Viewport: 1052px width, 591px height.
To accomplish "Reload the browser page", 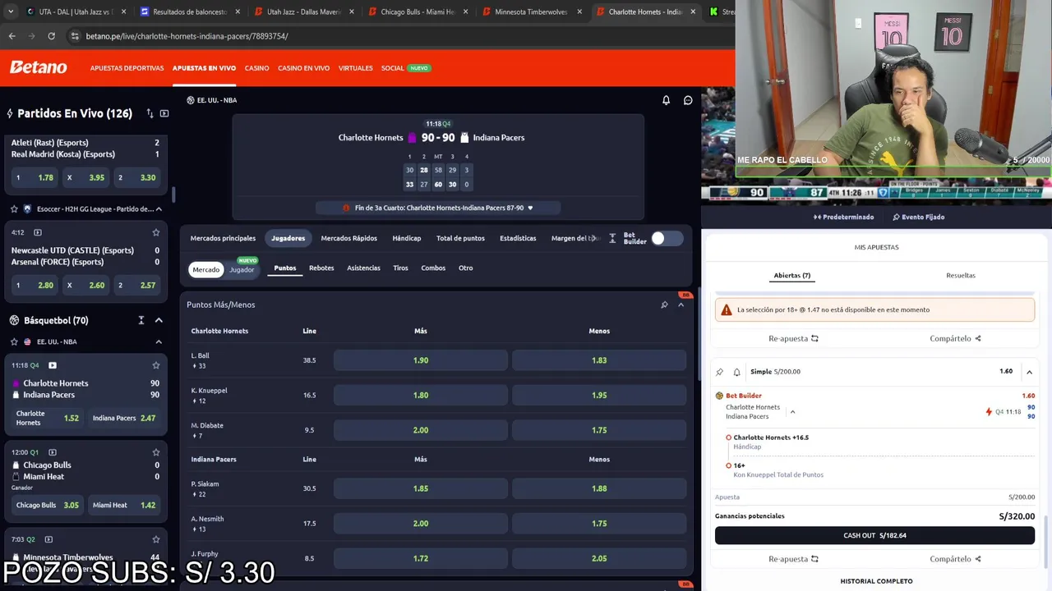I will coord(51,36).
